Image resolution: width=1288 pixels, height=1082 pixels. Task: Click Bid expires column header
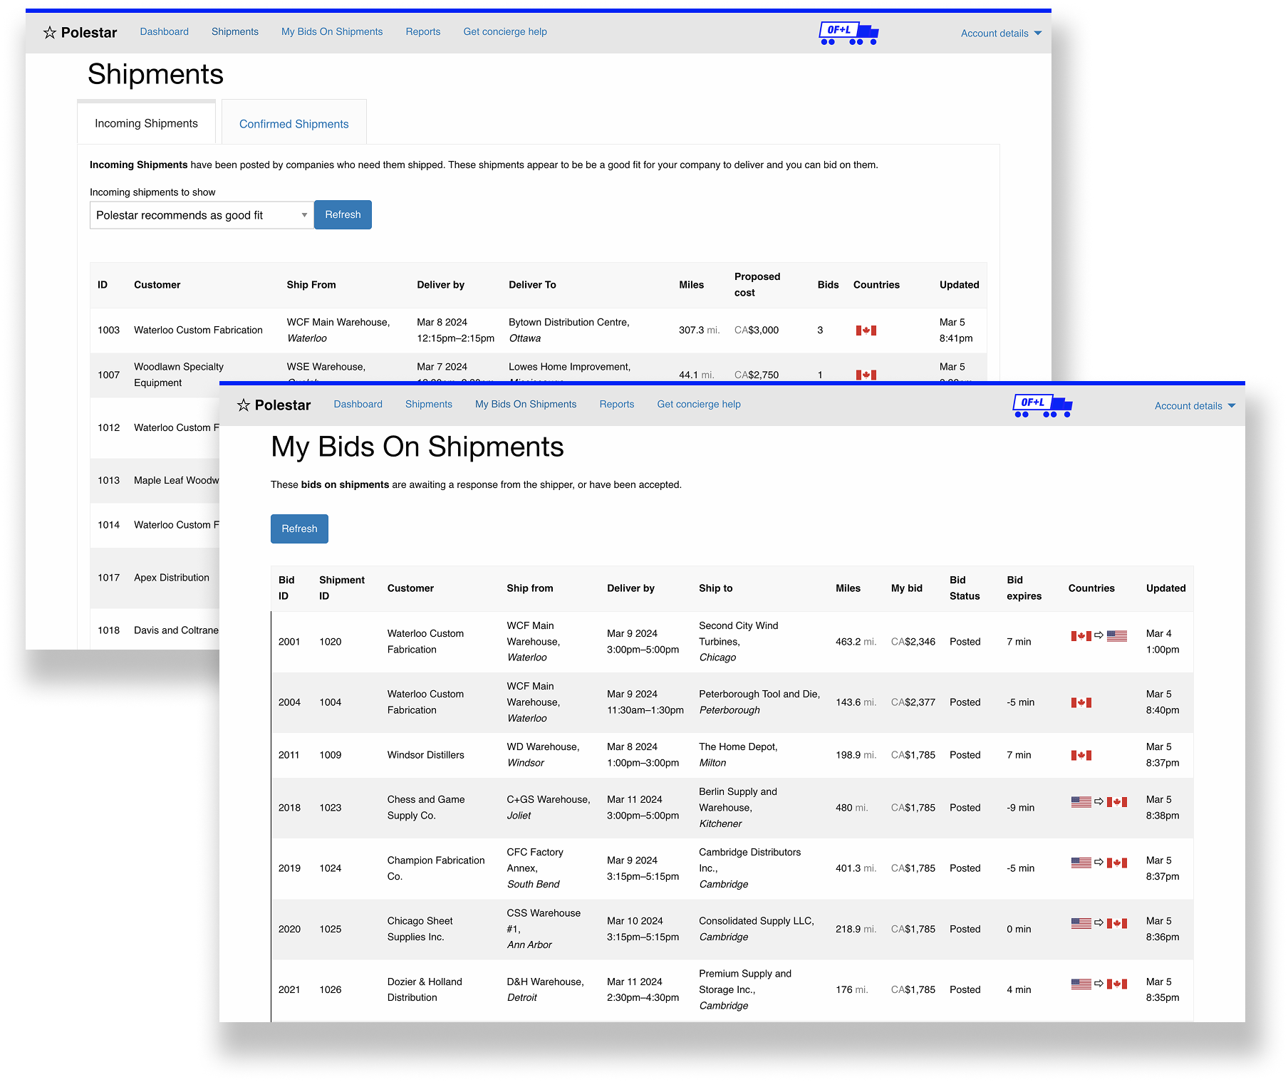coord(1024,588)
